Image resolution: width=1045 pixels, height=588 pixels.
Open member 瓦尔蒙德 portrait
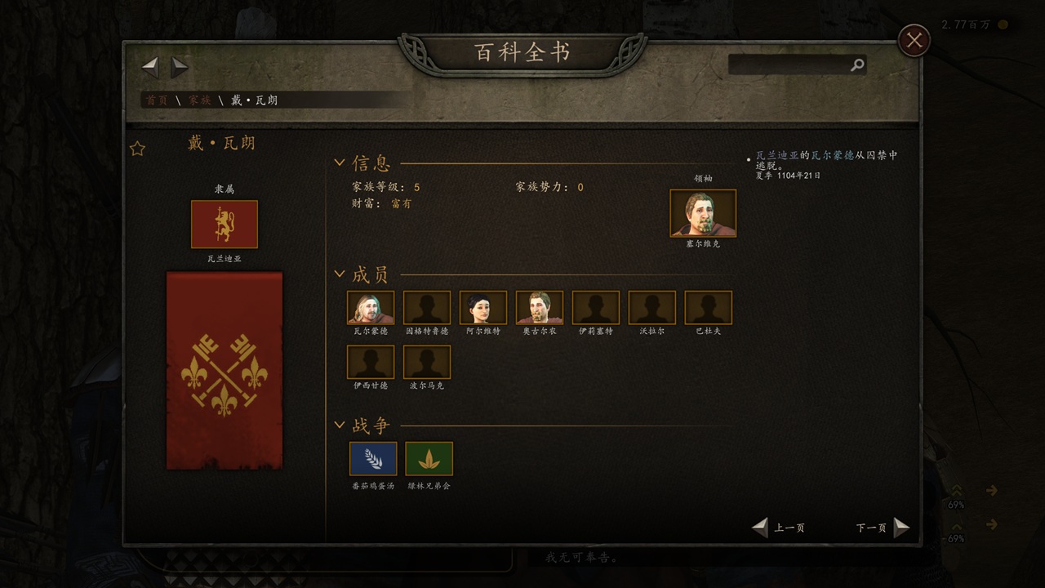click(371, 308)
